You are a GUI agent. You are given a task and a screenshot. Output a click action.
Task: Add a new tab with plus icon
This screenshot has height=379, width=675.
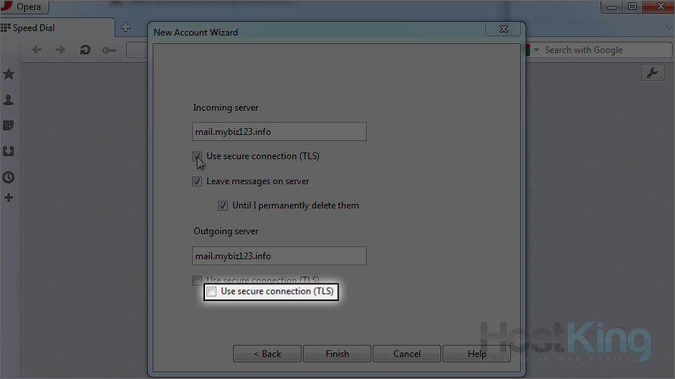[126, 28]
